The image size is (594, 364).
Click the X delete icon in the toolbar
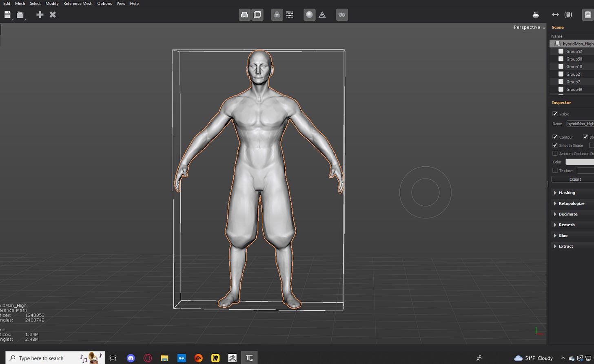point(53,15)
